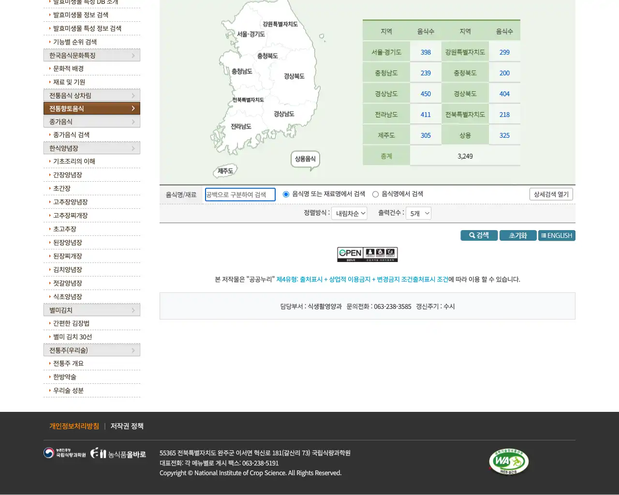Click the 상용음식 speech bubble on the map
This screenshot has width=619, height=495.
pyautogui.click(x=305, y=159)
